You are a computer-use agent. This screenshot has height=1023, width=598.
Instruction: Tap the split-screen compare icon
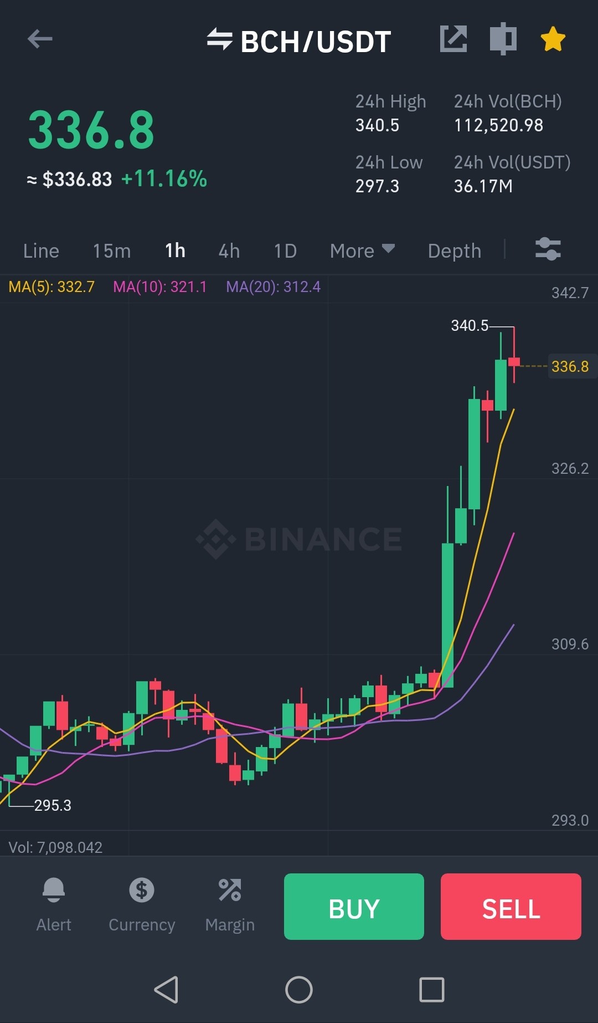point(503,39)
